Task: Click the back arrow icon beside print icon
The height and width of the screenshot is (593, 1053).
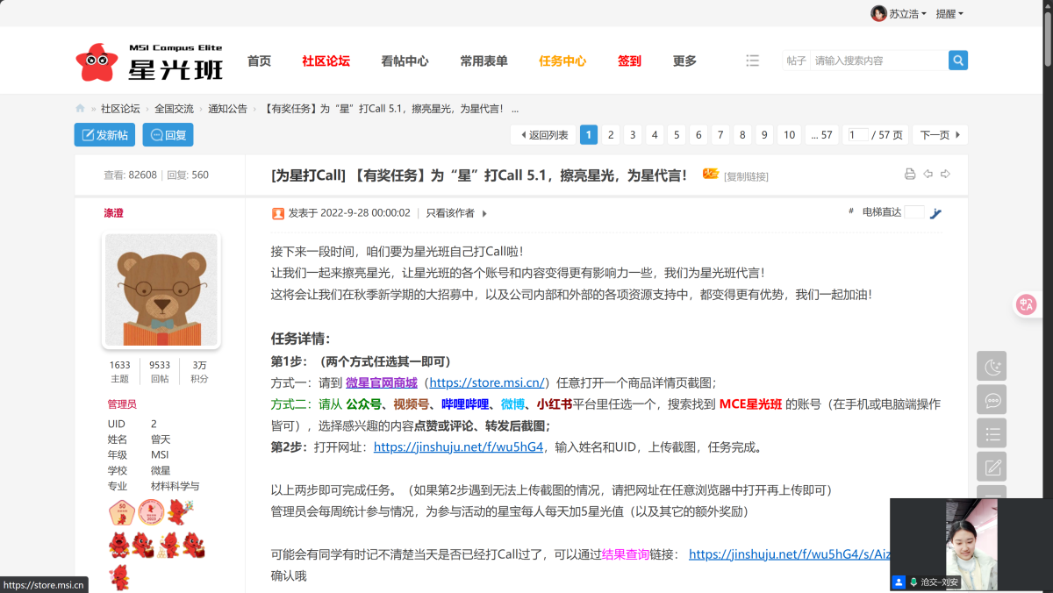Action: pos(928,175)
